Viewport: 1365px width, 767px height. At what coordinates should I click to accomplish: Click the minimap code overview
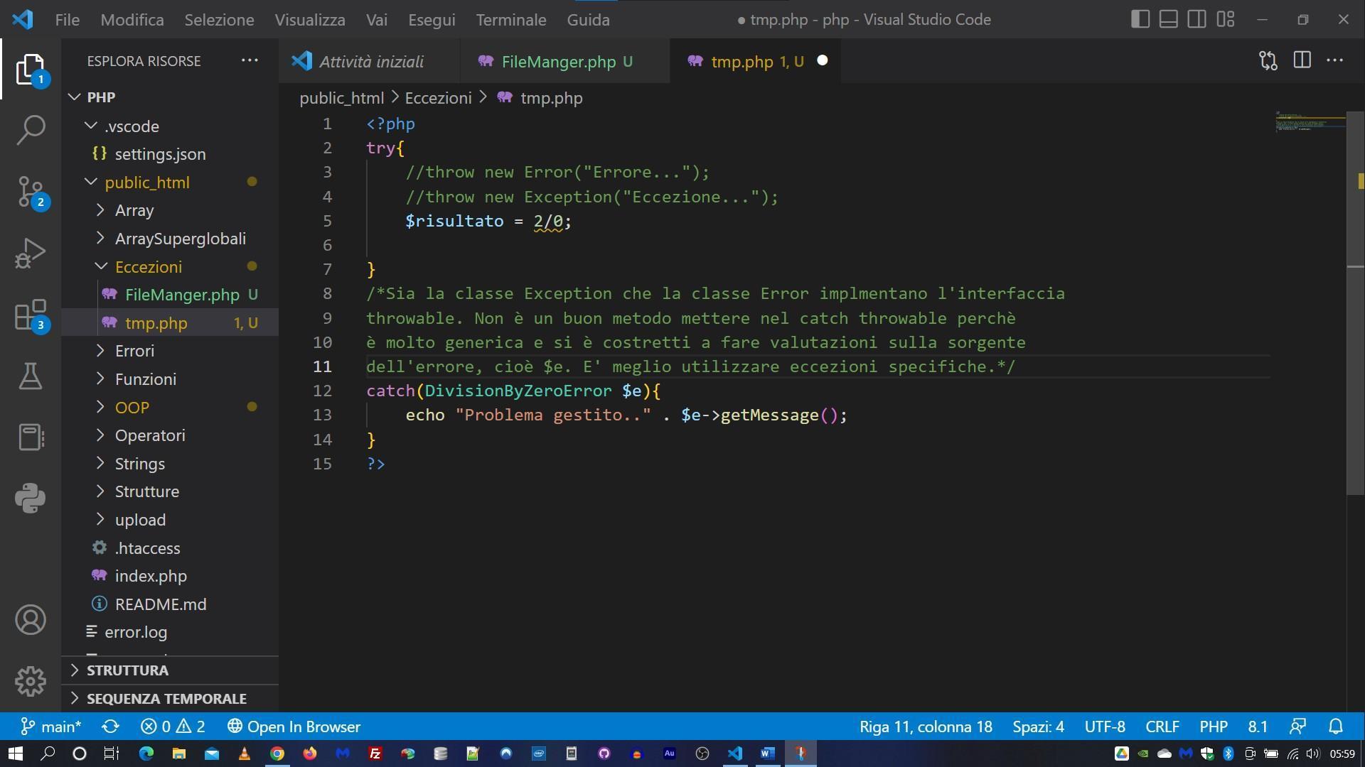click(1310, 121)
